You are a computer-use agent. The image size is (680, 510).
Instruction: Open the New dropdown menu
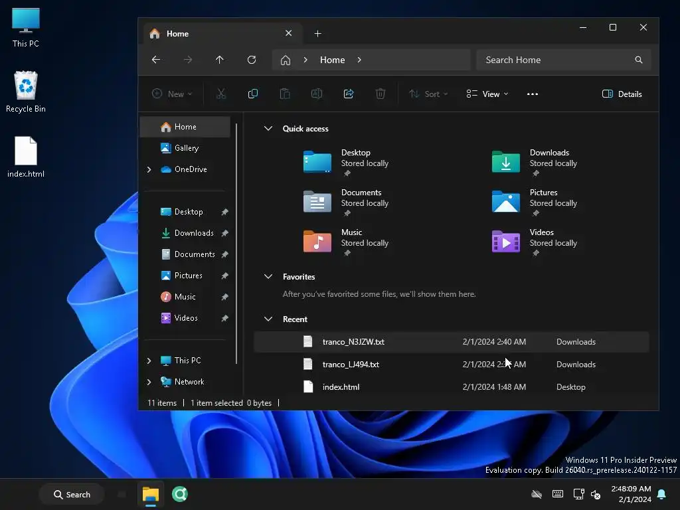point(172,94)
